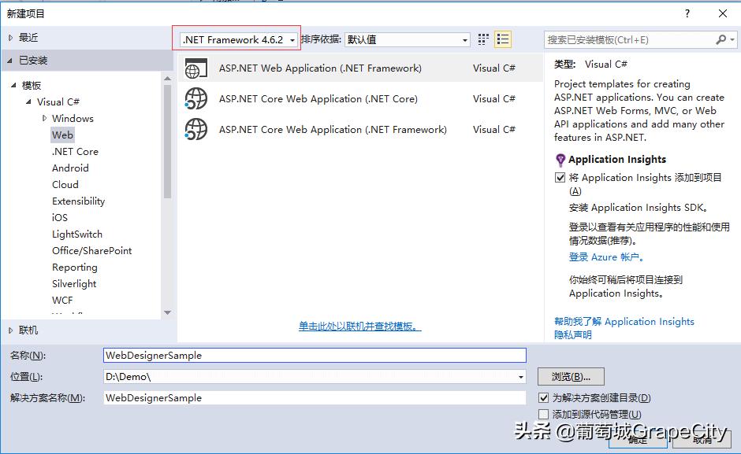741x454 pixels.
Task: Click the tree scrollbar down arrow
Action: pos(167,312)
